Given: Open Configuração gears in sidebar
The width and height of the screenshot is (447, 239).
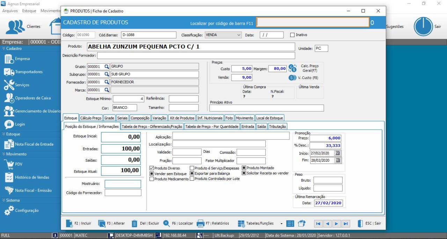Looking at the screenshot, I should (9, 210).
